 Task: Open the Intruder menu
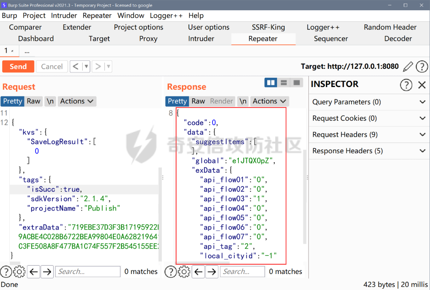pyautogui.click(x=64, y=16)
